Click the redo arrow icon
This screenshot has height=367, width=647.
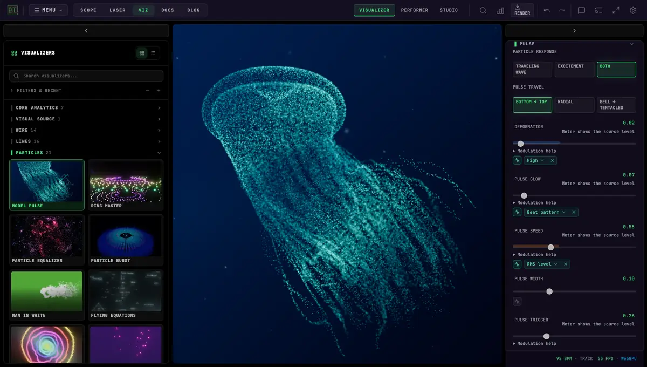[x=562, y=10]
